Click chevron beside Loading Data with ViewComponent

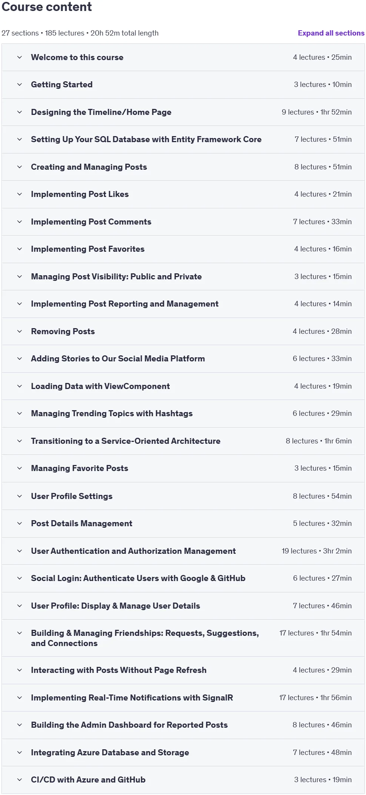tap(20, 386)
